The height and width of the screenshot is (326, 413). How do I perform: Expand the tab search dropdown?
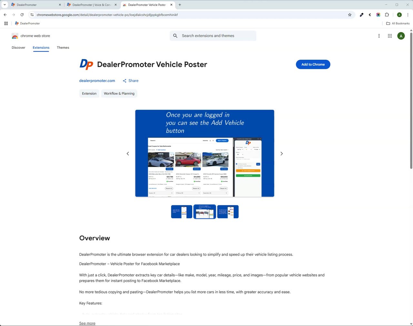pos(5,5)
